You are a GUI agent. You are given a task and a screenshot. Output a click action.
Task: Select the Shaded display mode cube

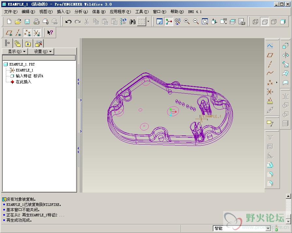283,22
